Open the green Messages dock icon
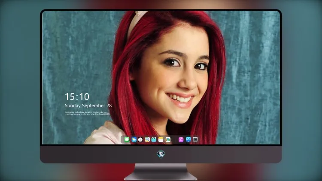Screen dimensions: 322x181 pyautogui.click(x=127, y=139)
